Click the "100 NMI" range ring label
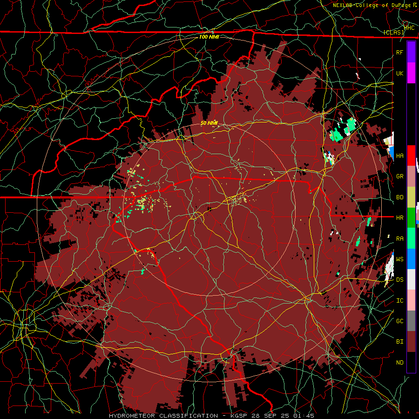Viewport: 419px width, 419px height. (x=209, y=37)
